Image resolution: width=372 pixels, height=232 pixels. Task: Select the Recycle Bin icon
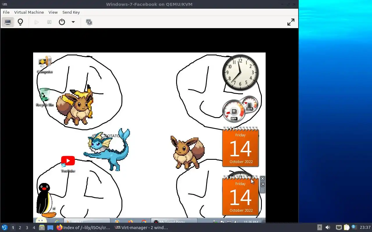pos(45,97)
